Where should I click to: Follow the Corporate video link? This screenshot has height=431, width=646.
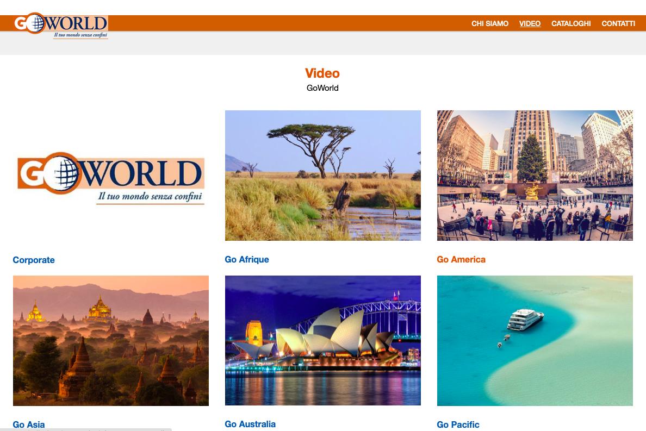[34, 260]
